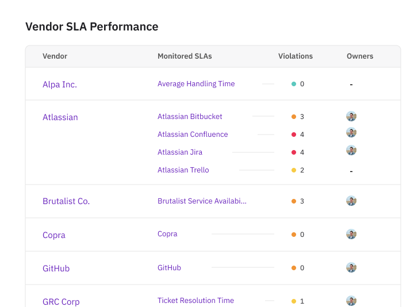Click the Vendor column header
The height and width of the screenshot is (307, 418).
55,56
